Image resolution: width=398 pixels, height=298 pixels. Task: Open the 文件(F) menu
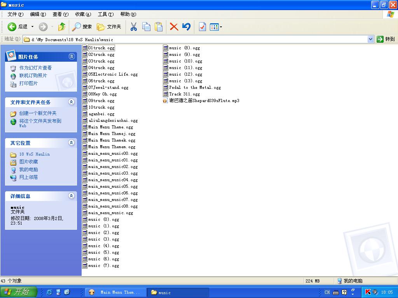click(x=15, y=14)
